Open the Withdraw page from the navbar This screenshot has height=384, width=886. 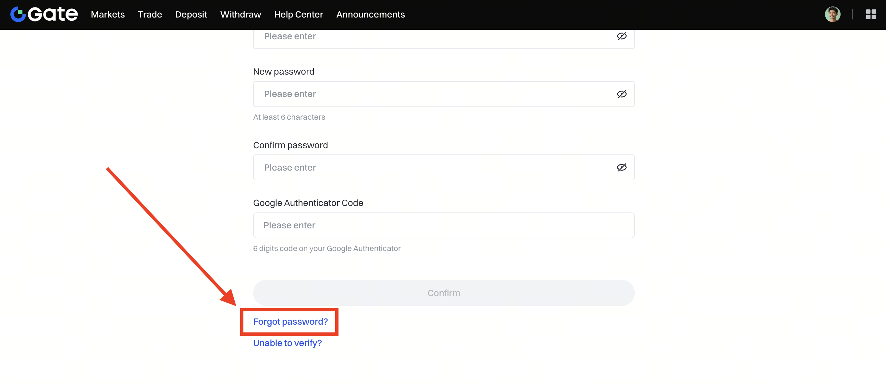(x=240, y=15)
